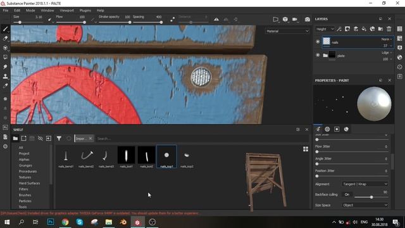The width and height of the screenshot is (405, 228).
Task: Open plate layer Ldge blend mode dropdown
Action: coord(387,53)
